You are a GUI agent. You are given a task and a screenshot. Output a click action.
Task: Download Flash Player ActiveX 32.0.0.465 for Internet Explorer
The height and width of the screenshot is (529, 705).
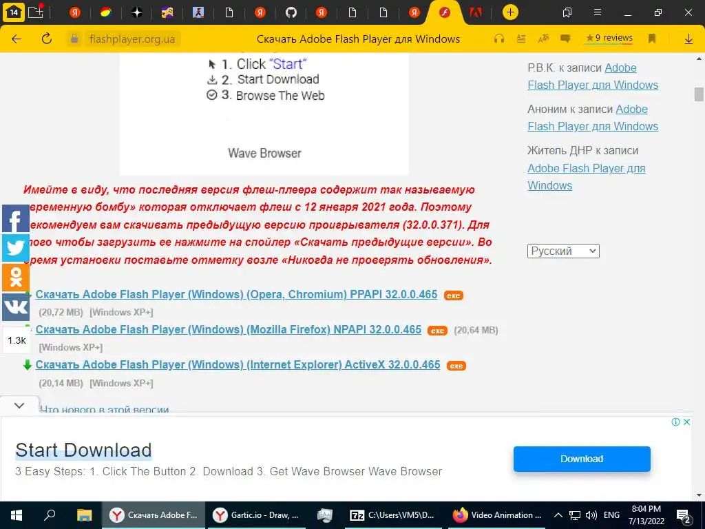point(238,364)
